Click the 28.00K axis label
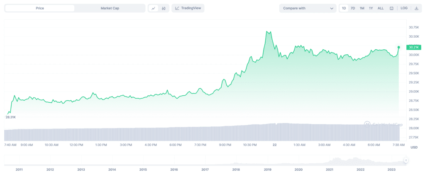 [414, 128]
